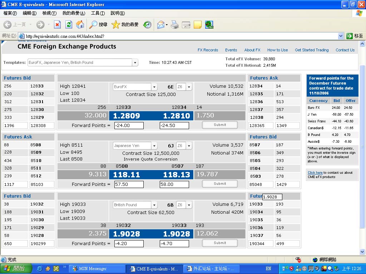This screenshot has height=274, width=366.
Task: Open the address bar URL dropdown arrow
Action: pos(341,36)
